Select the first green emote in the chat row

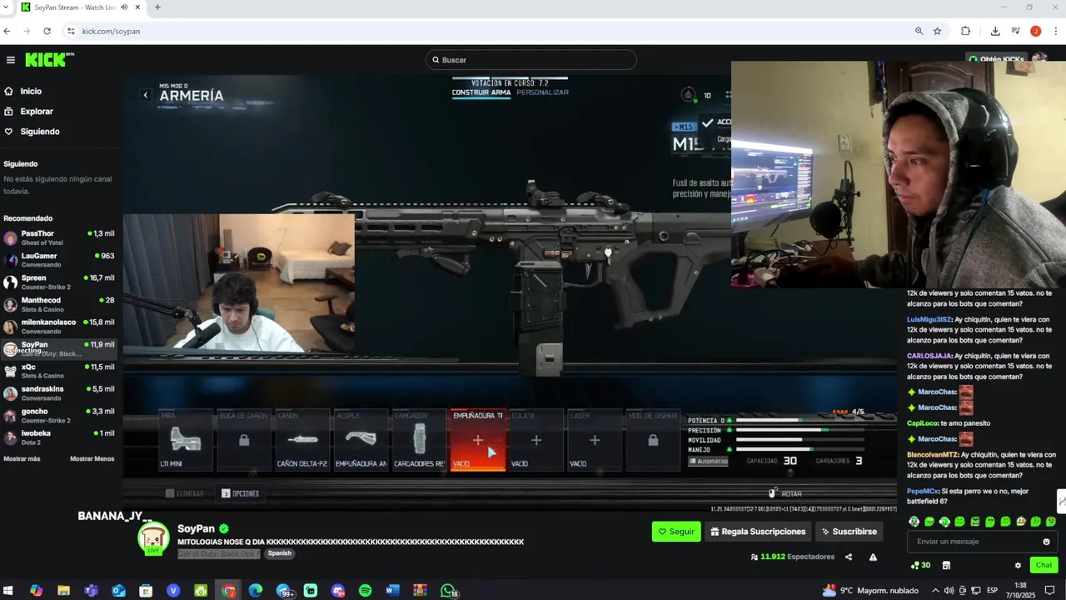coord(914,522)
